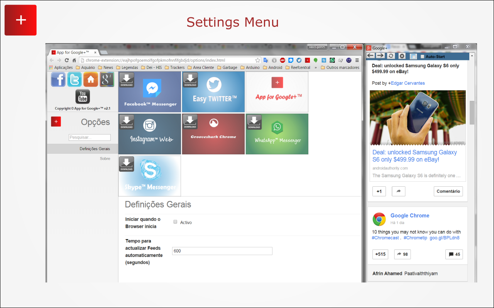The image size is (494, 308).
Task: Close the App for Google+ tab
Action: coord(95,52)
